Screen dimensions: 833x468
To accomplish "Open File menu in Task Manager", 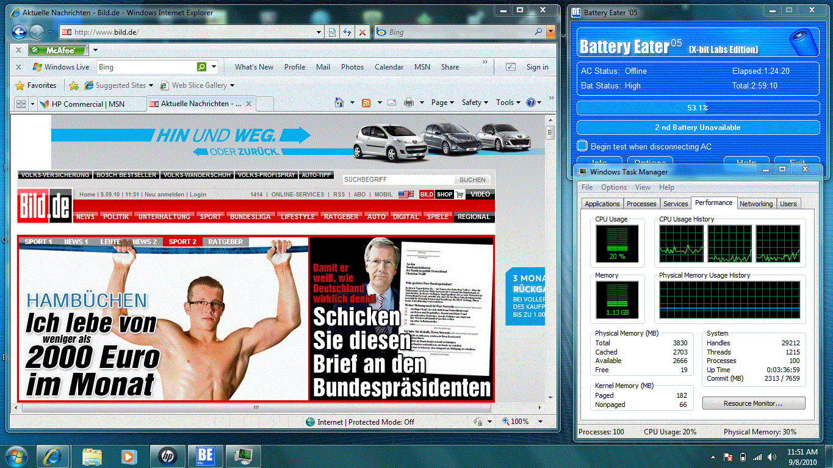I will coord(587,187).
